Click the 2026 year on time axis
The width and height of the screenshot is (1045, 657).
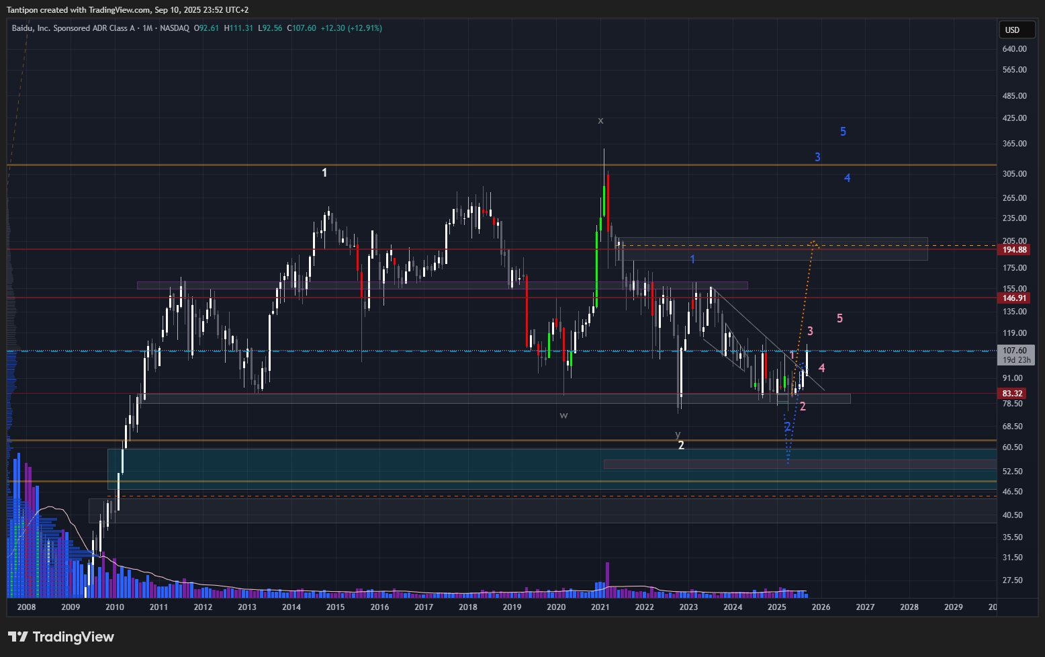point(821,607)
